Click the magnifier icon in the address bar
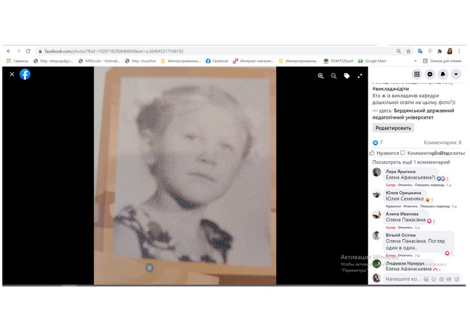This screenshot has height=333, width=470. (399, 51)
